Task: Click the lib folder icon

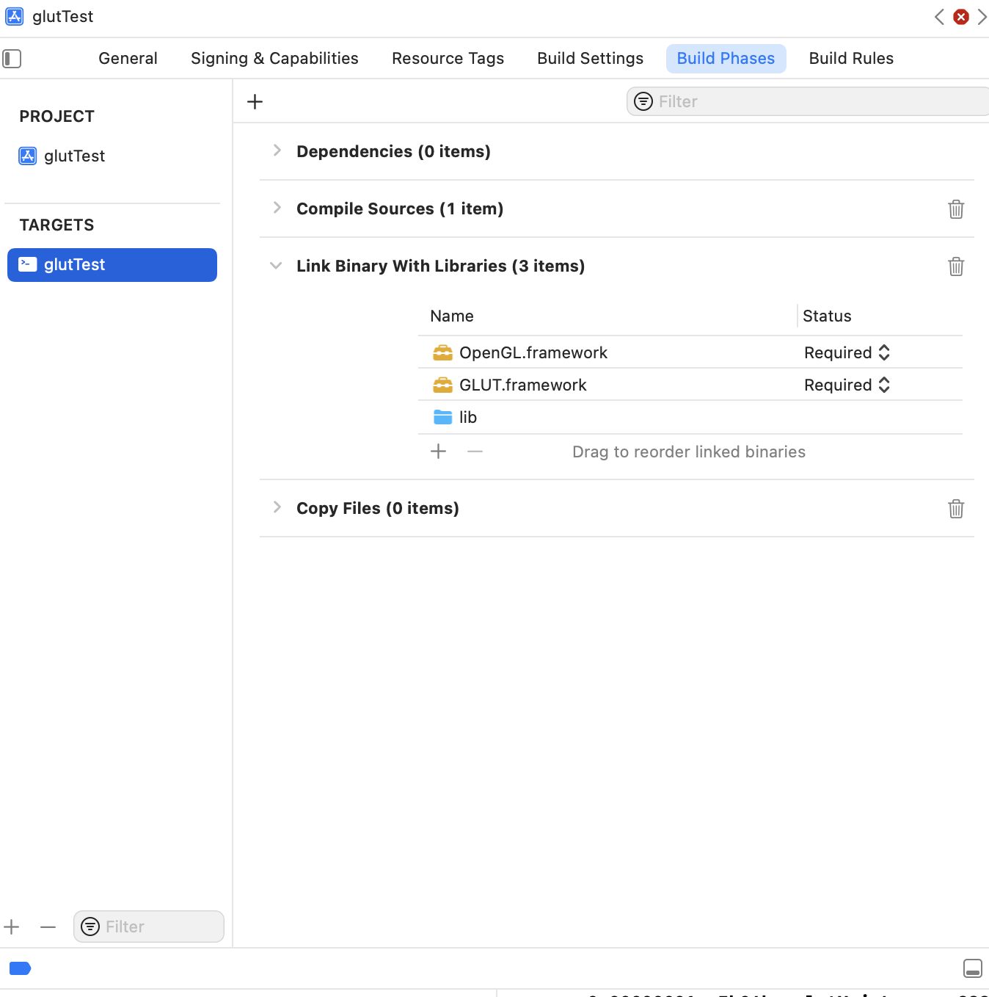Action: pyautogui.click(x=442, y=417)
